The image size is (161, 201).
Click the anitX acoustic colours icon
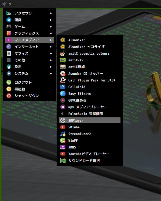[63, 53]
